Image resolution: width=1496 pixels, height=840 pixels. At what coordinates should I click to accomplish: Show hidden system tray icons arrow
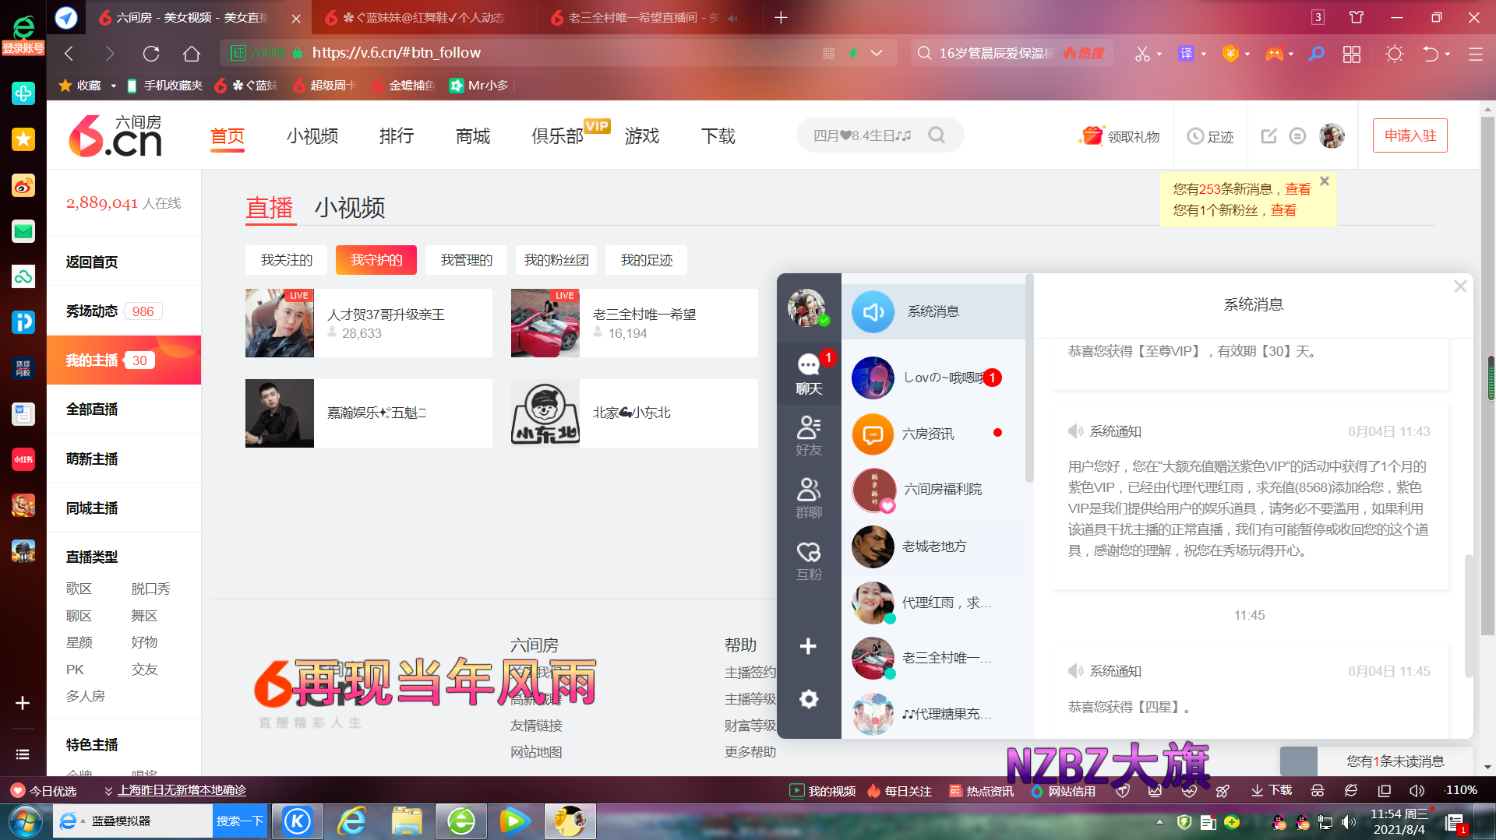pos(1159,822)
